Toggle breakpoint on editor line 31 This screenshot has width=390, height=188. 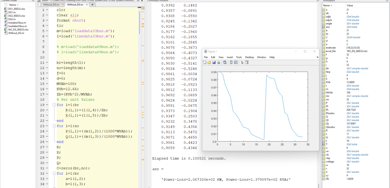pos(47,168)
